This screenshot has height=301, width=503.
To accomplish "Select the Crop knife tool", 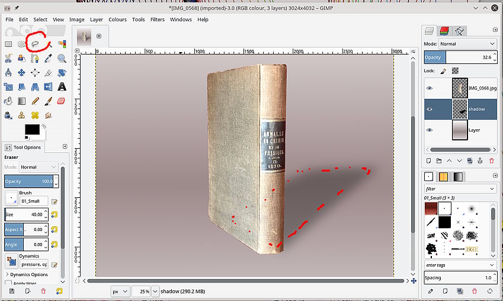I will coord(49,72).
